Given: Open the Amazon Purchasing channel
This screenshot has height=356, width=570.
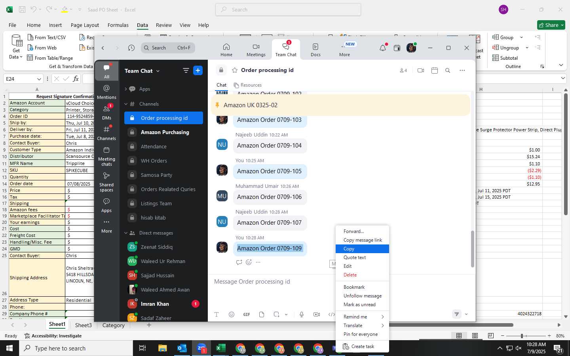Looking at the screenshot, I should pos(163,132).
